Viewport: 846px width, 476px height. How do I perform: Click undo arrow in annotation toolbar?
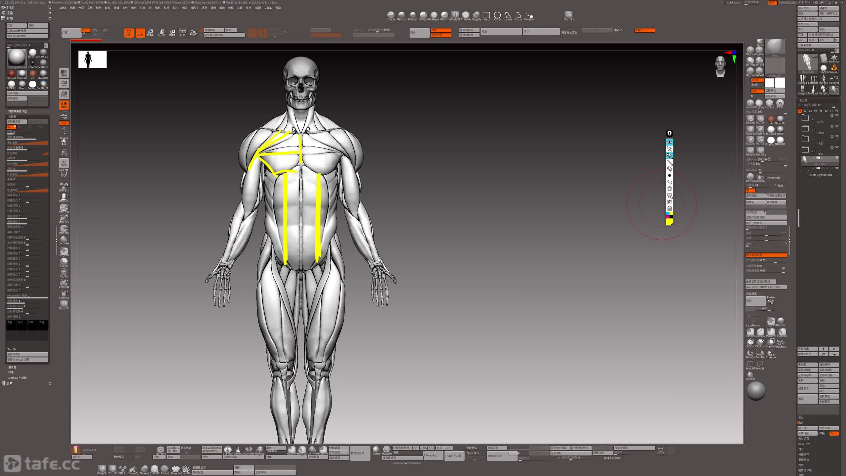pyautogui.click(x=670, y=182)
